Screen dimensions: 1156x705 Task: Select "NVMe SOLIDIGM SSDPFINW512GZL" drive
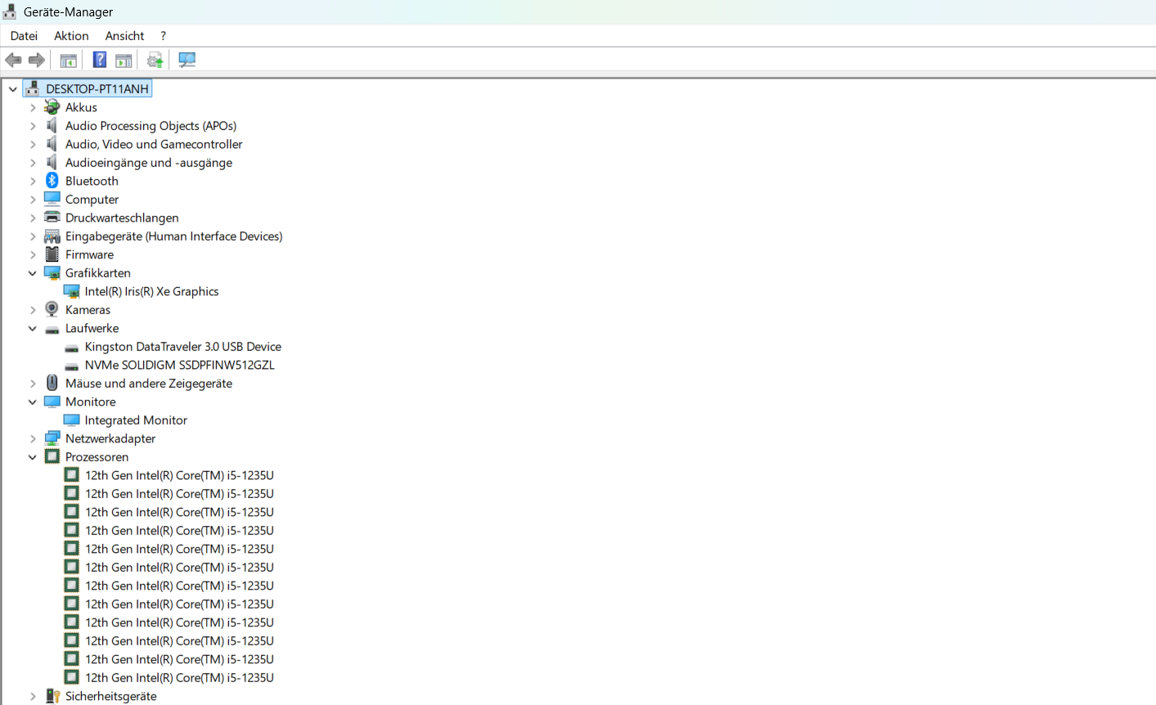click(x=180, y=365)
